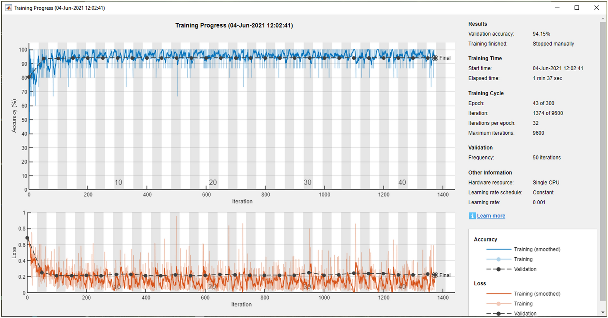The width and height of the screenshot is (608, 318).
Task: Click the MATLAB icon in title bar
Action: (8, 8)
